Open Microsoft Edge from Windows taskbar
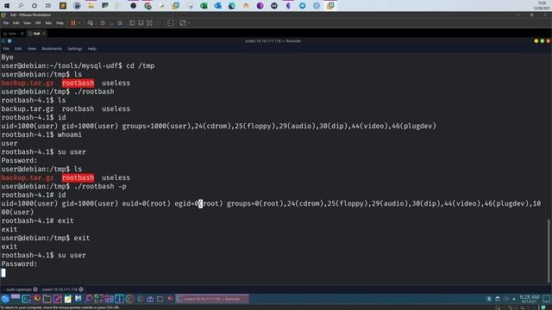This screenshot has height=310, width=552. pos(232,6)
